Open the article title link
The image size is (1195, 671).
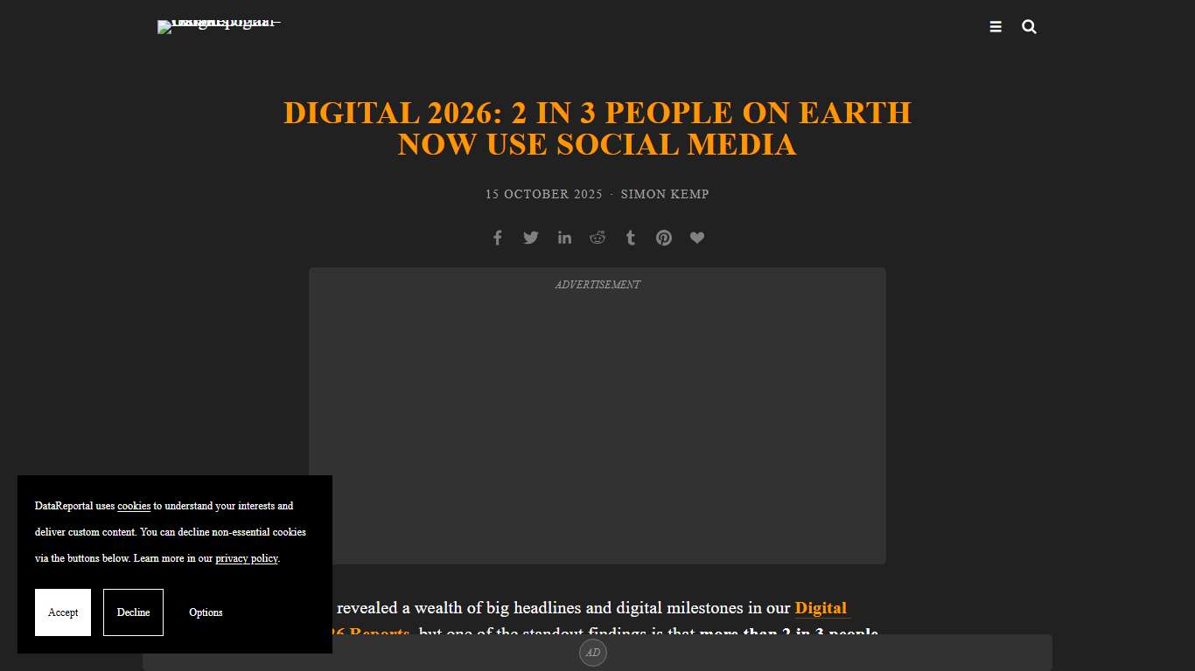click(597, 128)
